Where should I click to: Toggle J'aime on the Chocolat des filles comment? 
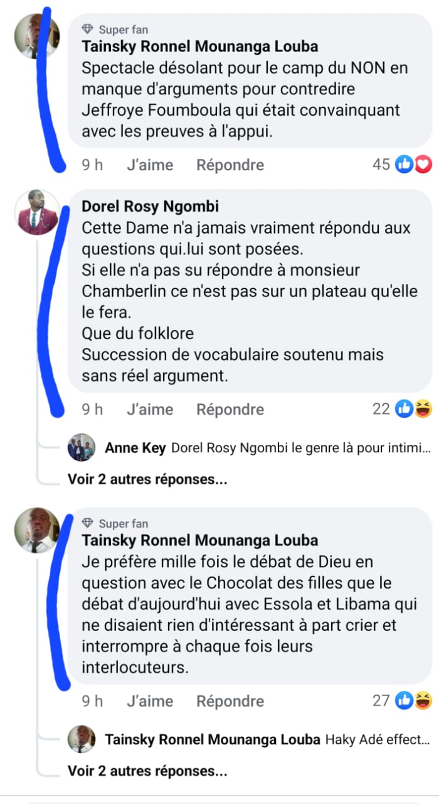[x=150, y=701]
